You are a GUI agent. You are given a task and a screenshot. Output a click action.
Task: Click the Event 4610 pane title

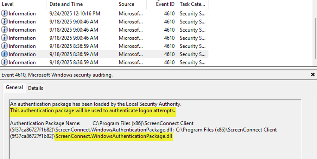[x=57, y=75]
